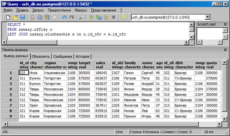
Task: Open the Запрос menu
Action: coord(38,10)
